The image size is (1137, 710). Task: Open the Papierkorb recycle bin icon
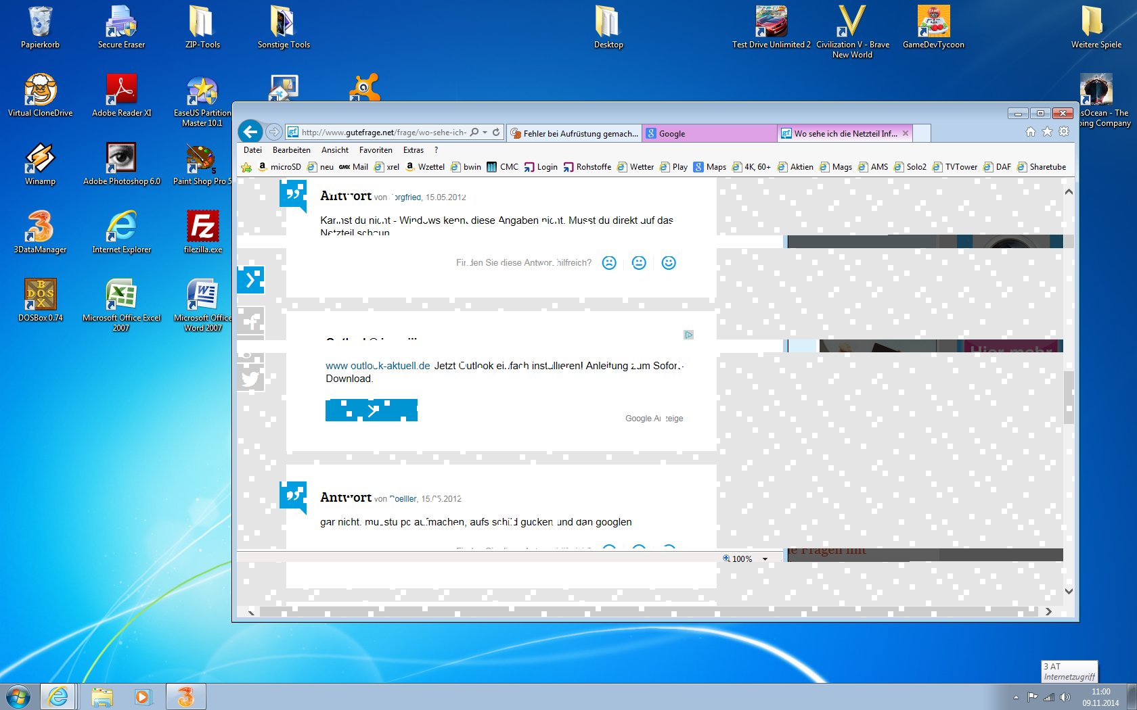coord(40,27)
